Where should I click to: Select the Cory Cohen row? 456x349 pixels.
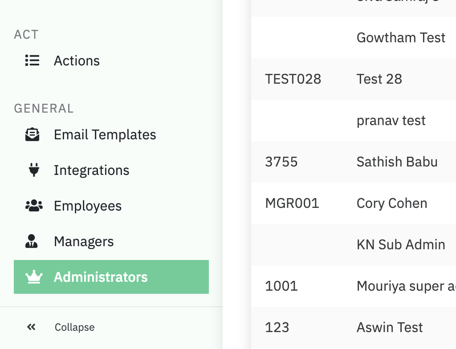click(391, 203)
